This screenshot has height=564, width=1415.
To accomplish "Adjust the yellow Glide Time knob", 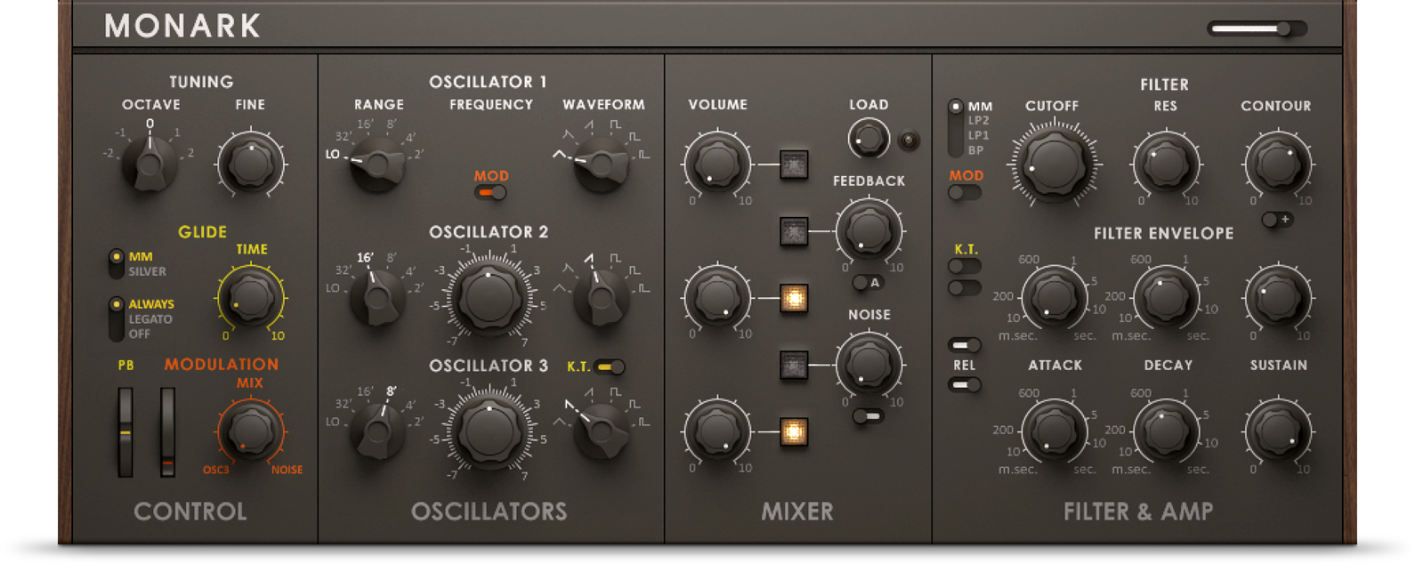I will (x=251, y=297).
